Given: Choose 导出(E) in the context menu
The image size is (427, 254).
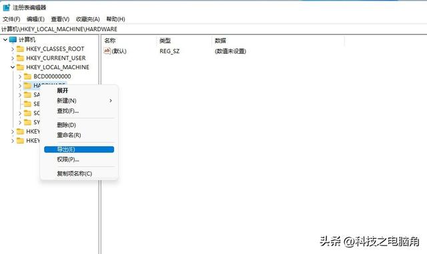Looking at the screenshot, I should tap(79, 149).
